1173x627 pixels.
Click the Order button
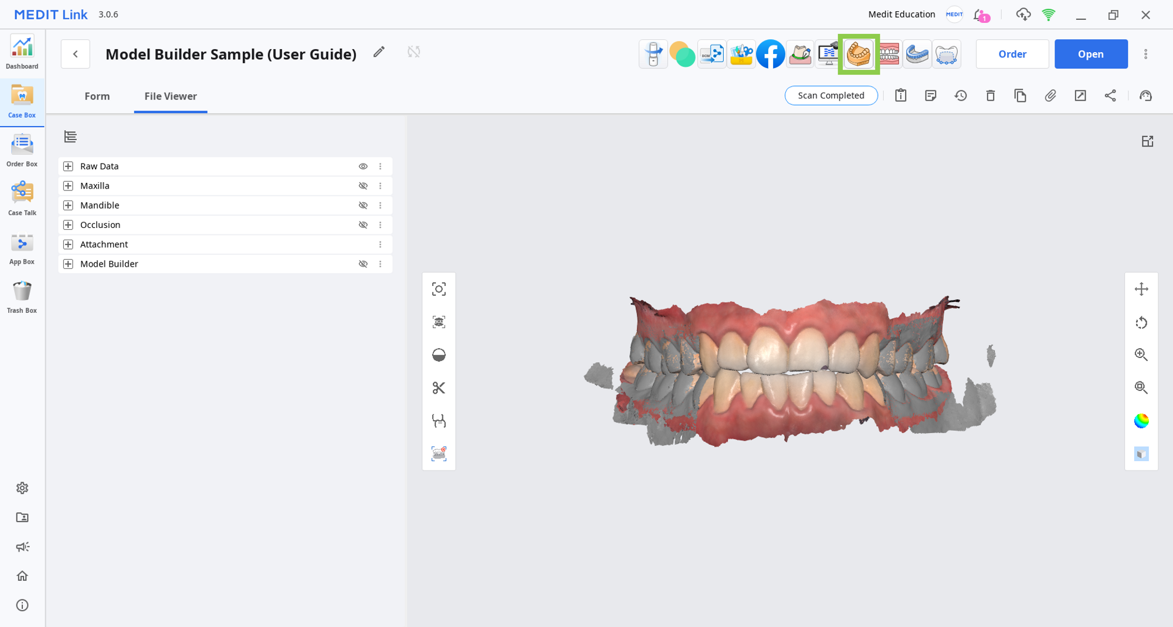coord(1012,54)
